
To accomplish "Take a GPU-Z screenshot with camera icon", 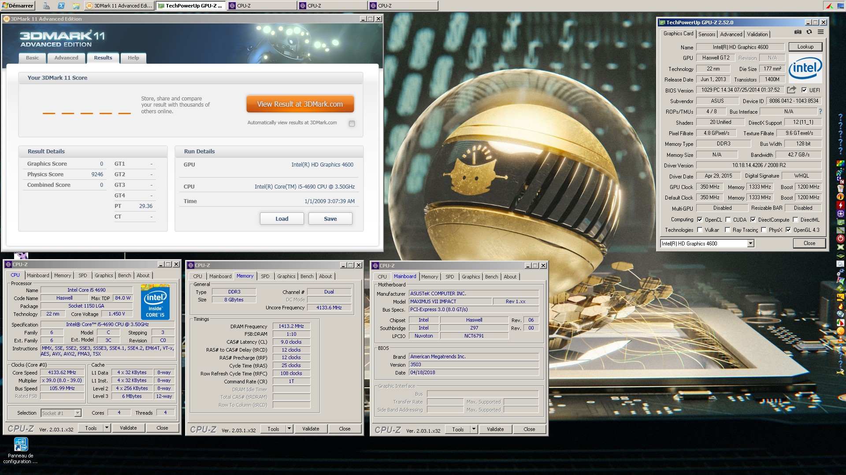I will (798, 32).
